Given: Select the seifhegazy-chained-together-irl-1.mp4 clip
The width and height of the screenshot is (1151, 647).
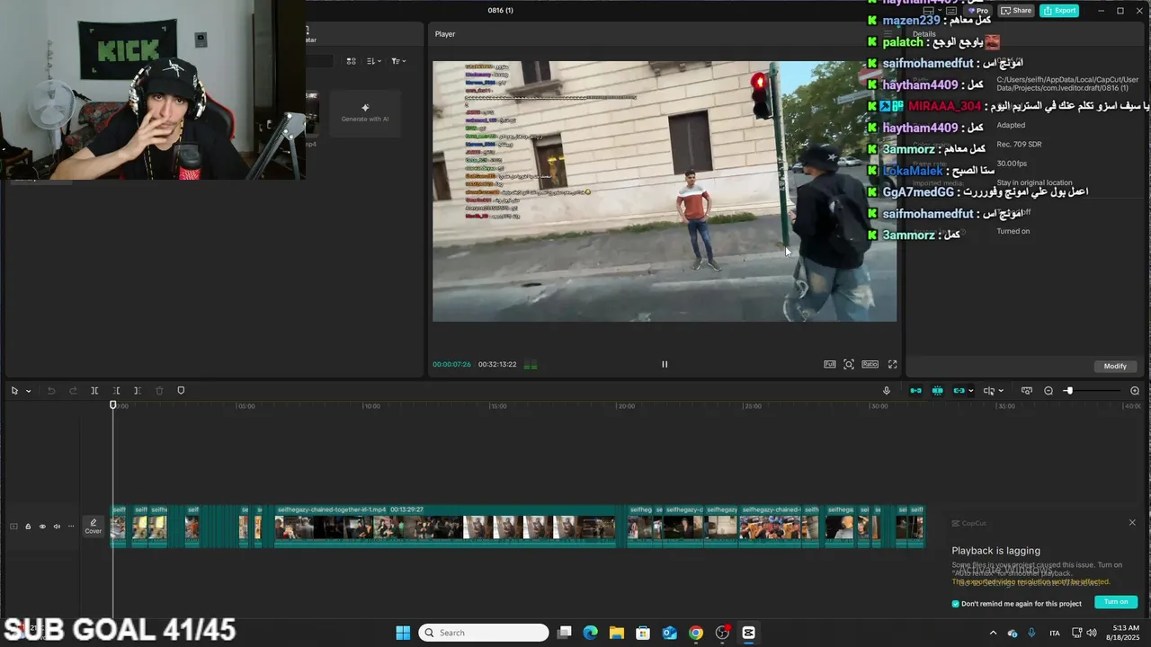Looking at the screenshot, I should (x=445, y=526).
